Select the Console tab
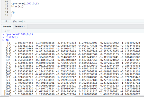The image size is (144, 97). (7, 27)
